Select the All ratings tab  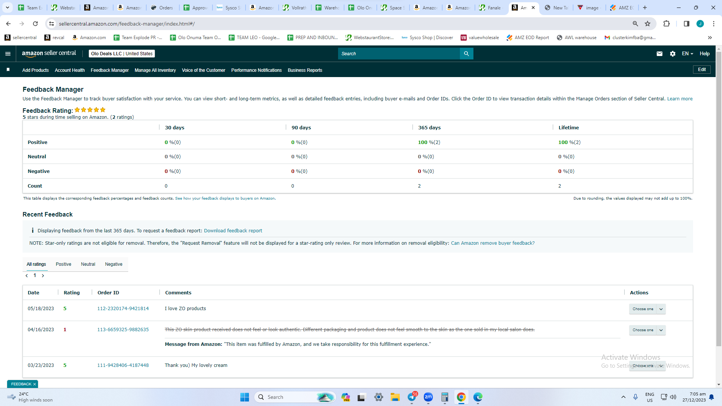[36, 264]
